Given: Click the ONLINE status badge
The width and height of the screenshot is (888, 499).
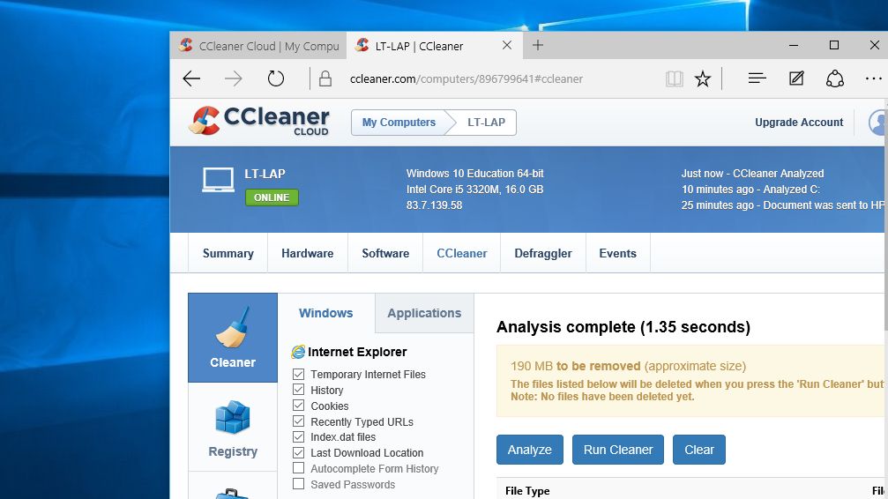Looking at the screenshot, I should coord(272,197).
